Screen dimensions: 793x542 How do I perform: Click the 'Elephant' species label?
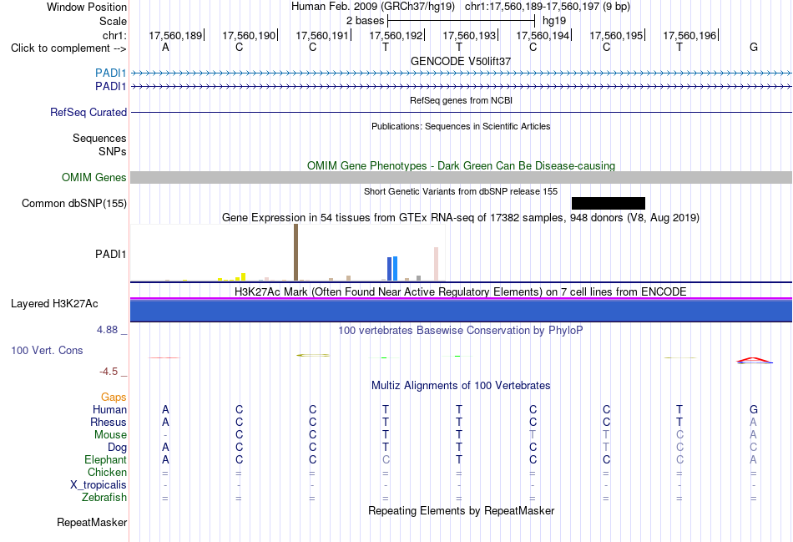click(x=105, y=459)
